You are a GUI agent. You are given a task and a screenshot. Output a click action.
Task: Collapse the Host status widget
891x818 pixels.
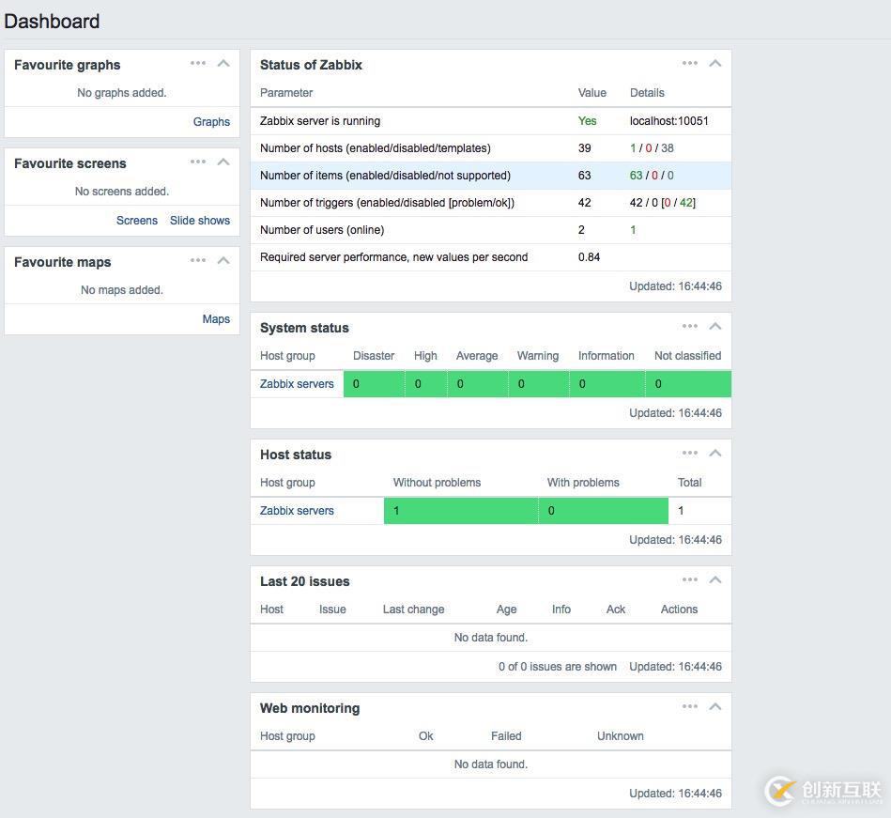tap(714, 452)
